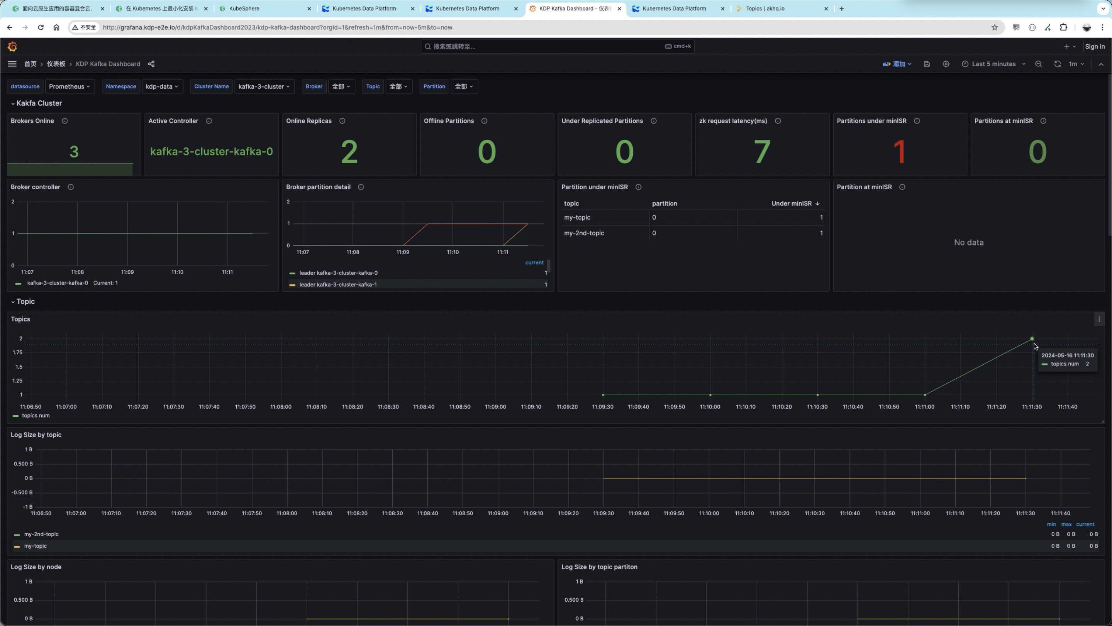Click the share dashboard icon
1112x626 pixels.
point(151,64)
